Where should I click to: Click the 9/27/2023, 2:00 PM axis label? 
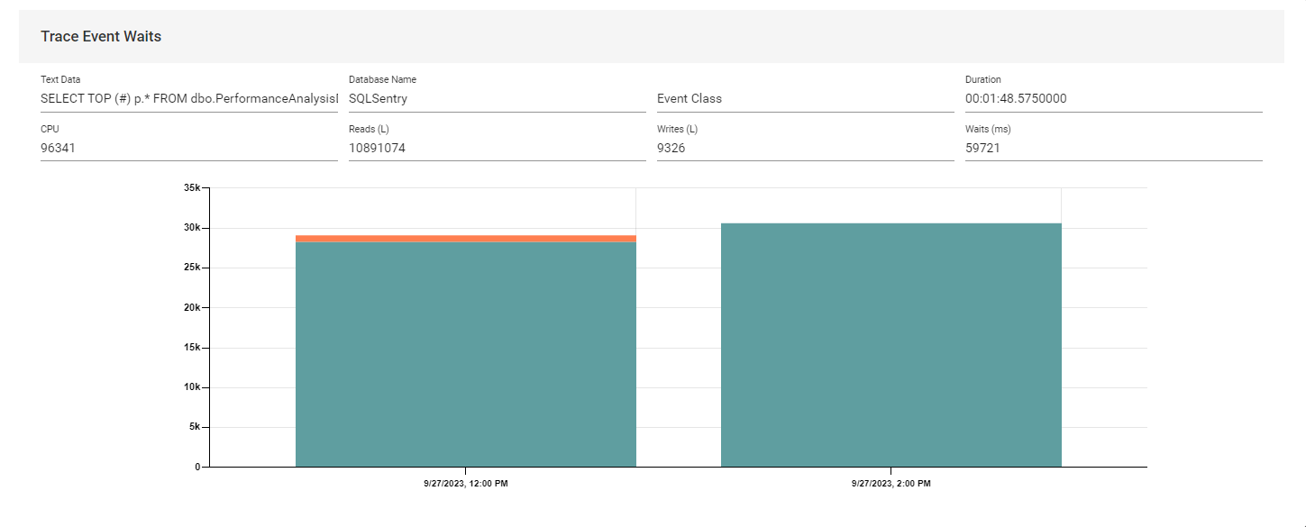tap(890, 484)
